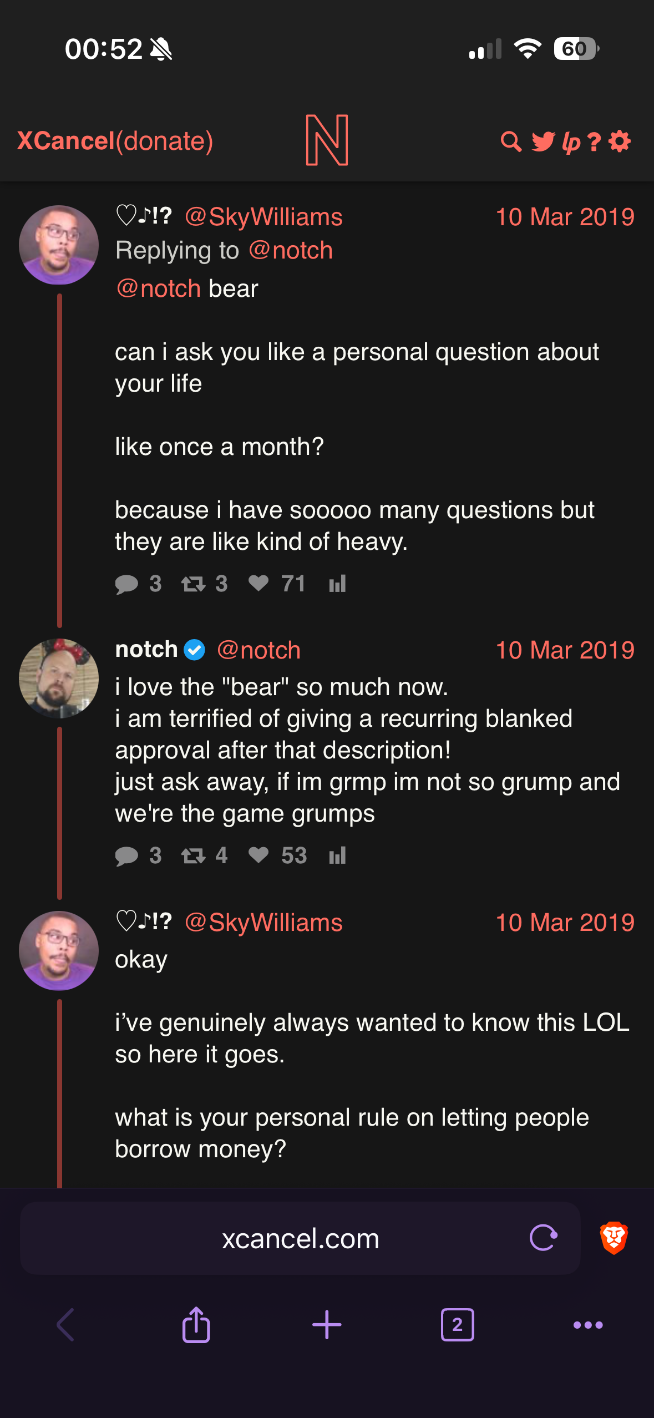
Task: Show open tabs switcher
Action: pyautogui.click(x=457, y=1325)
